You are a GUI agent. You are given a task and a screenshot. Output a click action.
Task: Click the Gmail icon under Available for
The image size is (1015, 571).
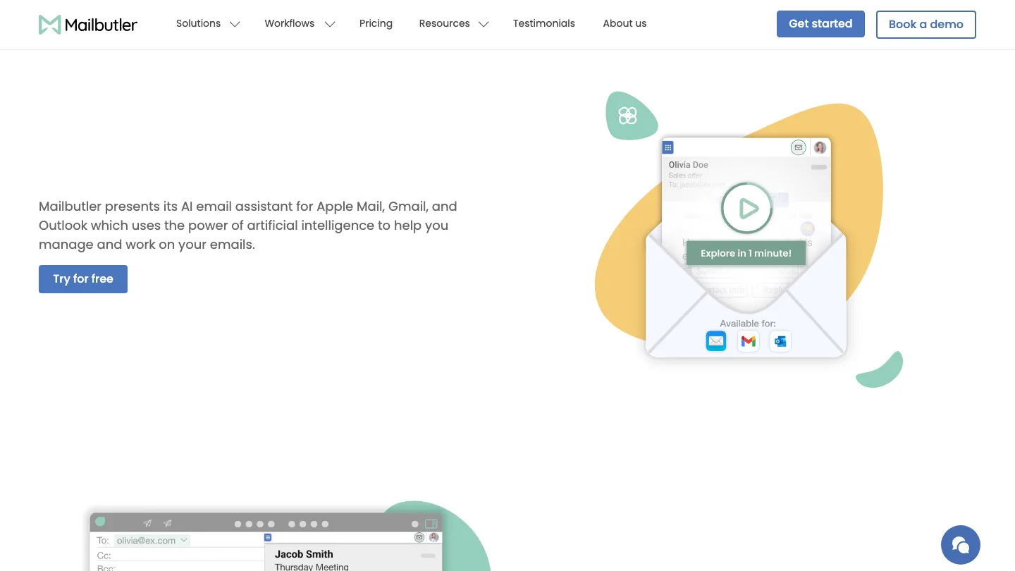[749, 341]
